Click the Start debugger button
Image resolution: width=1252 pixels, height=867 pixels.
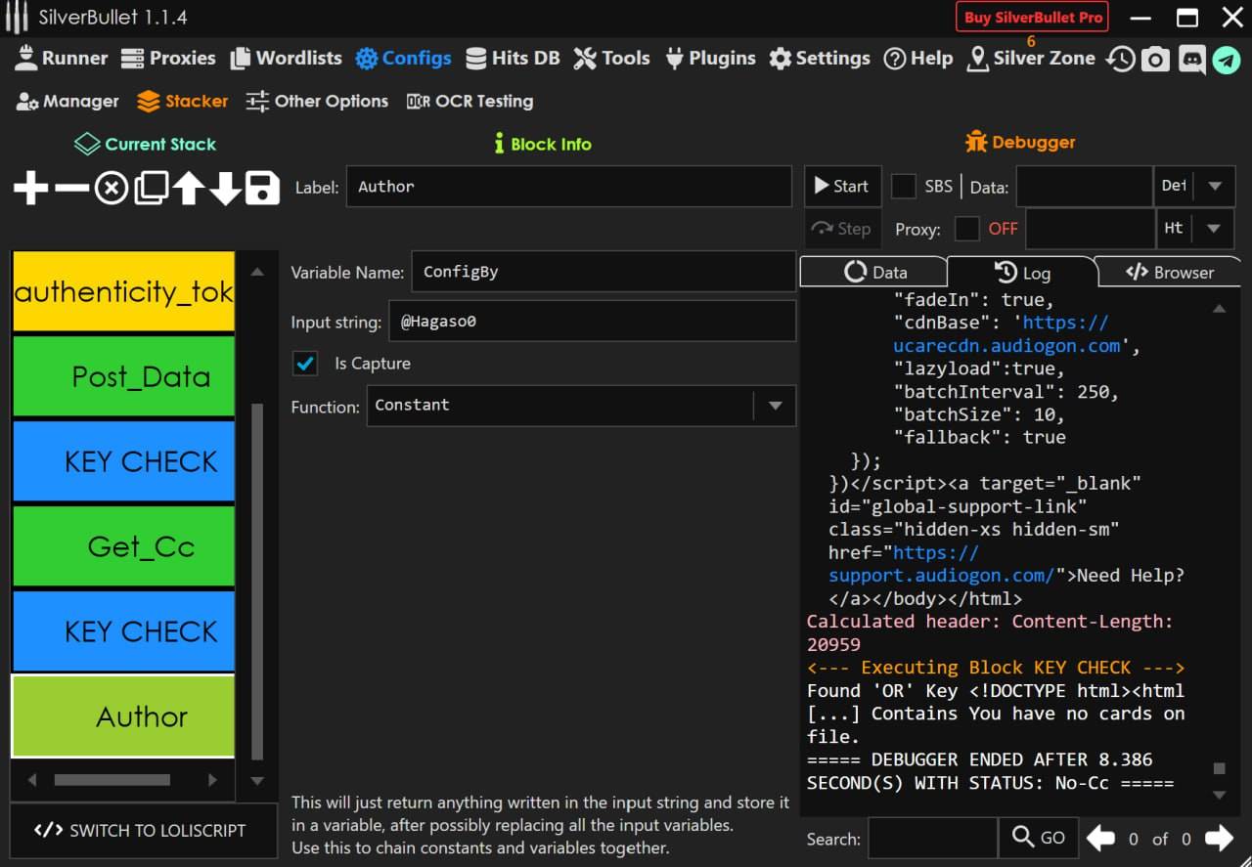click(841, 186)
